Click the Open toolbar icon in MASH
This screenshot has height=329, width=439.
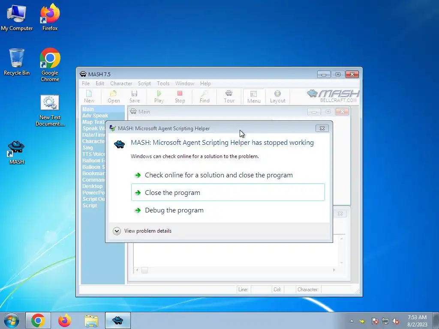click(114, 97)
